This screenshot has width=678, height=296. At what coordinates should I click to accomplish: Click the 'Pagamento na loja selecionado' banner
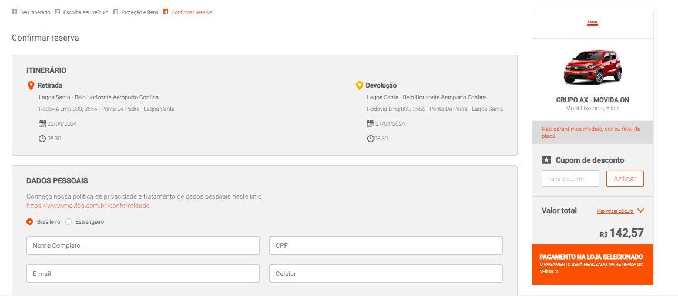592,264
